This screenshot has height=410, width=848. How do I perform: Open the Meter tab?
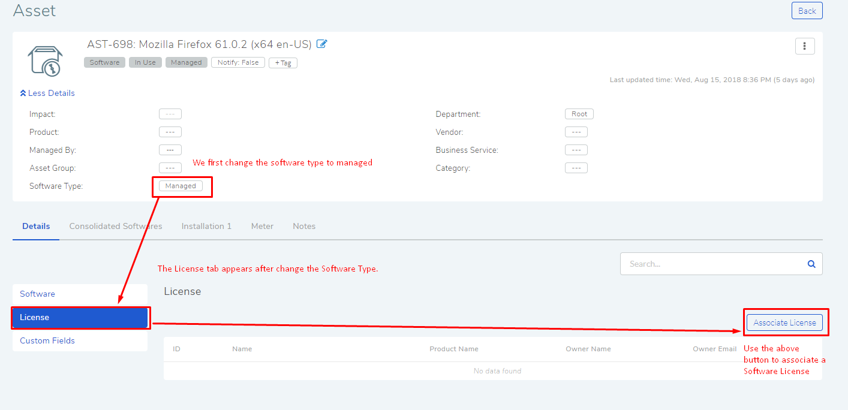pyautogui.click(x=262, y=226)
